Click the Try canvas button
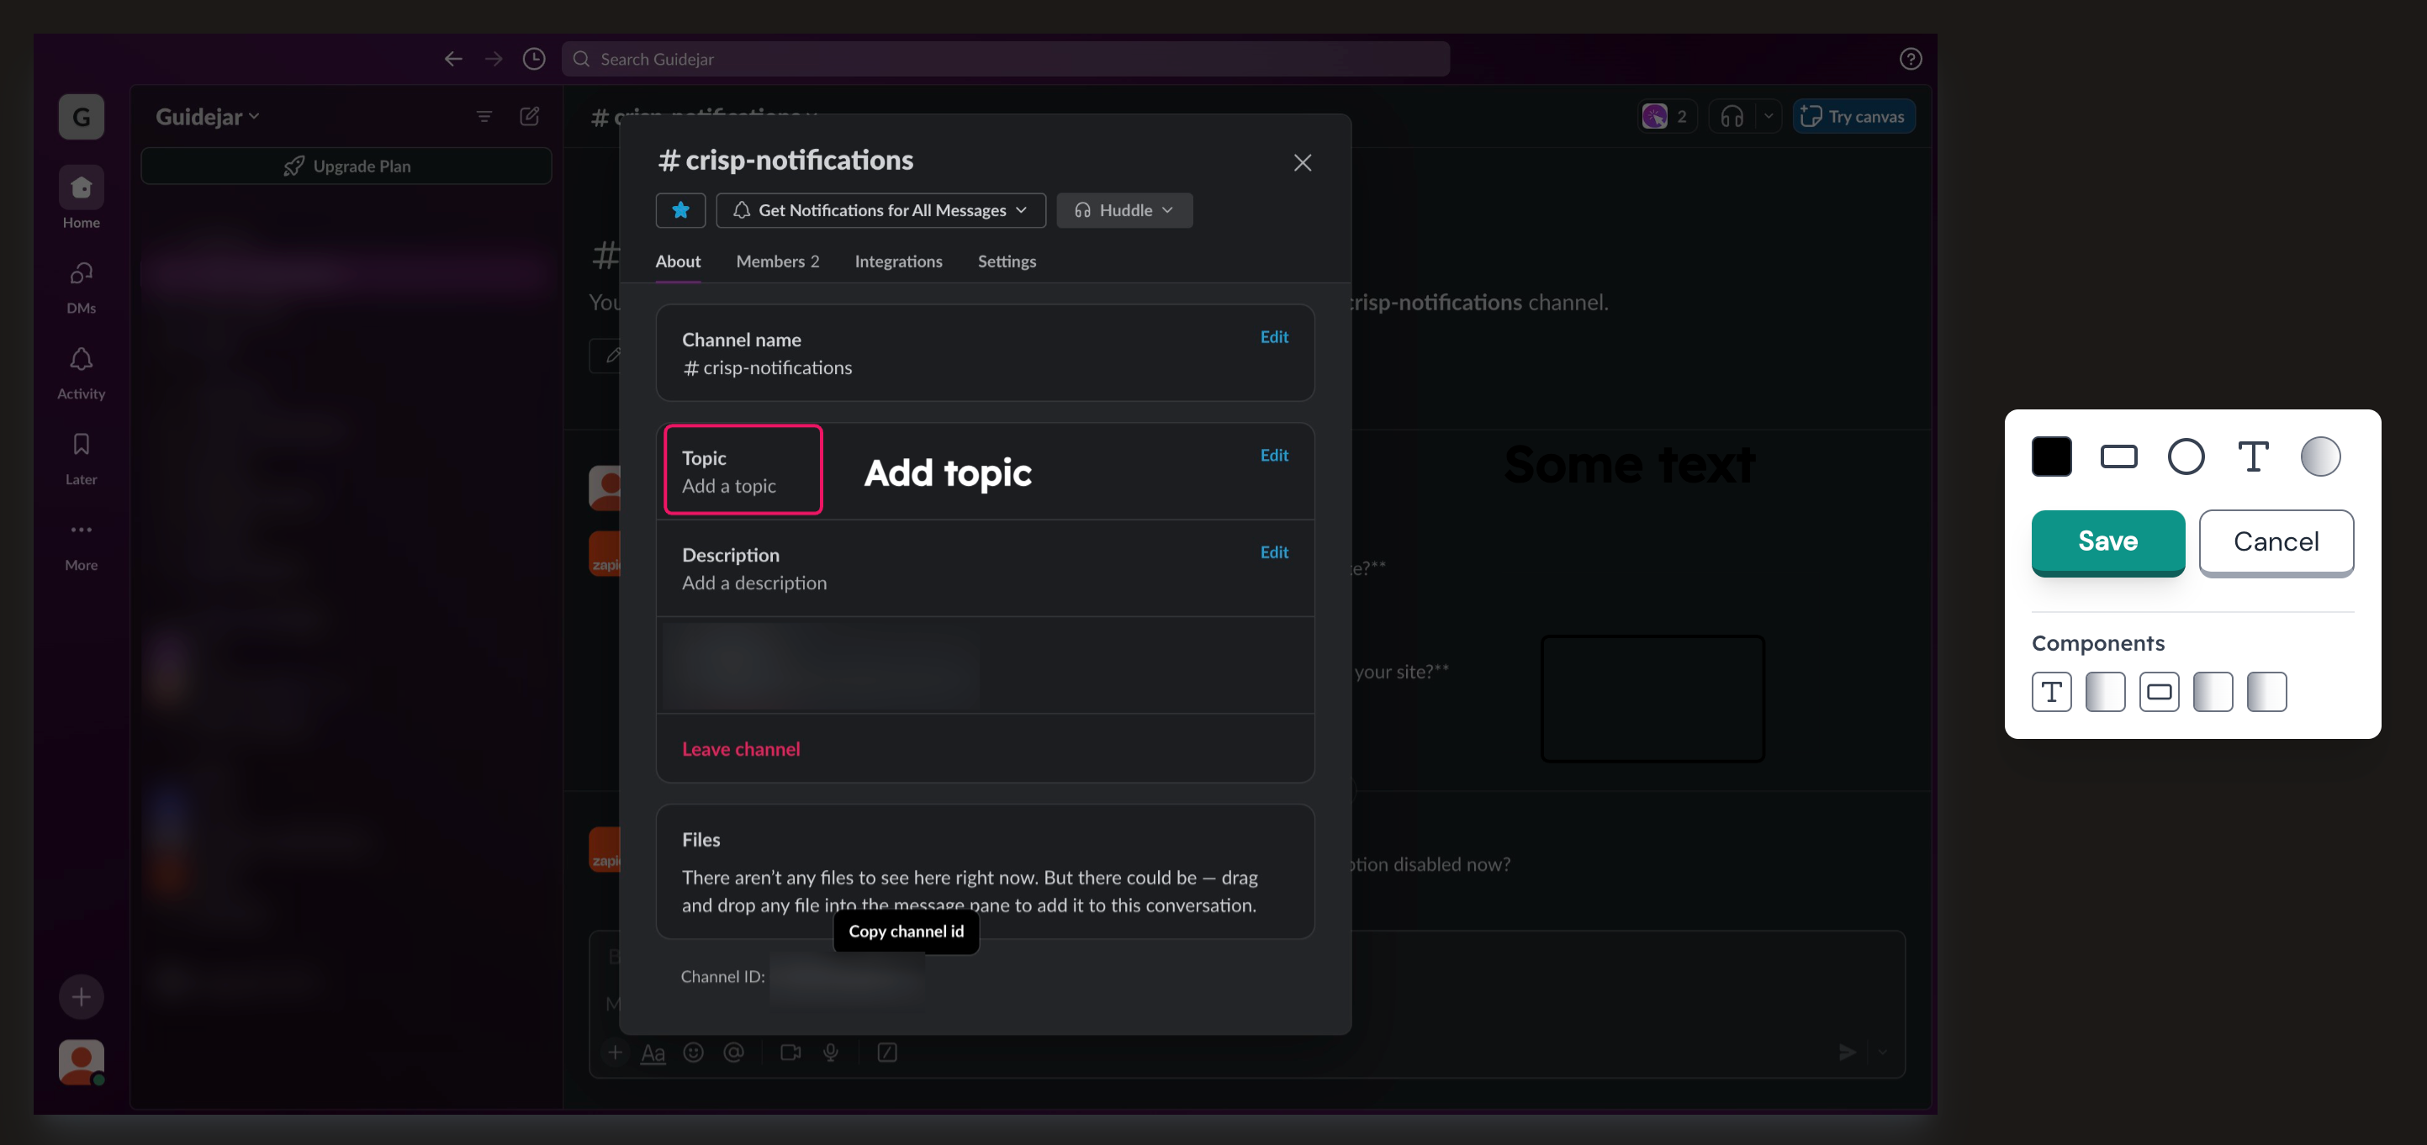The width and height of the screenshot is (2427, 1145). (x=1853, y=116)
